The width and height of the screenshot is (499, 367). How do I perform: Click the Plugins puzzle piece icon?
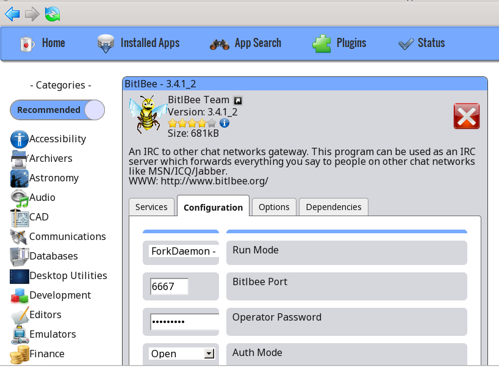pos(321,43)
